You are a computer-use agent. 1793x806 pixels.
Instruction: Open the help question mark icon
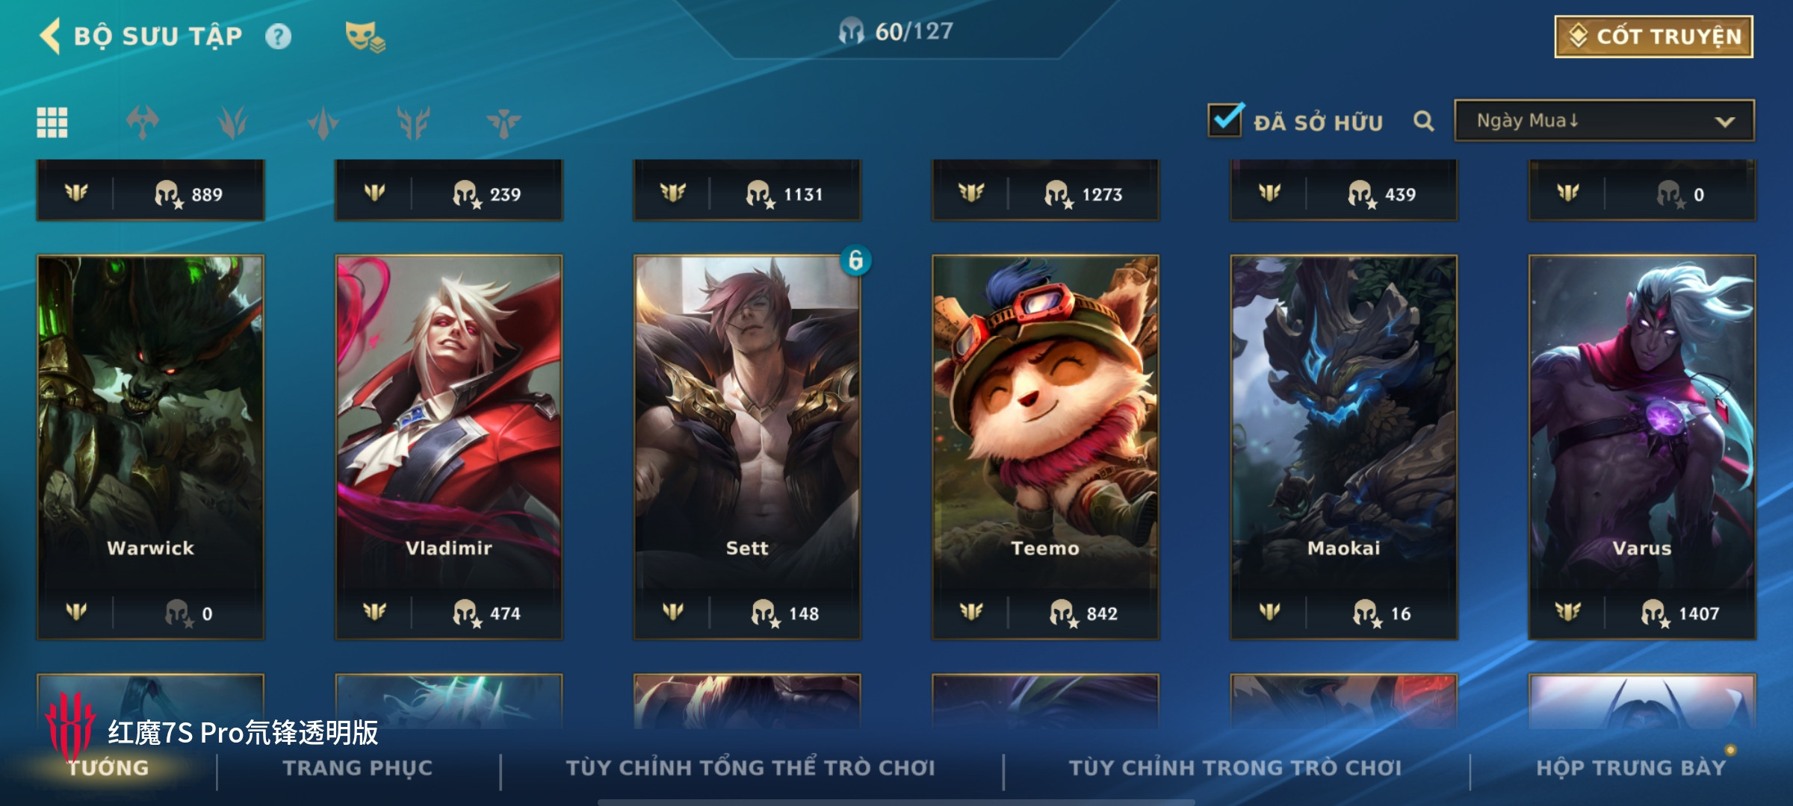pyautogui.click(x=279, y=37)
